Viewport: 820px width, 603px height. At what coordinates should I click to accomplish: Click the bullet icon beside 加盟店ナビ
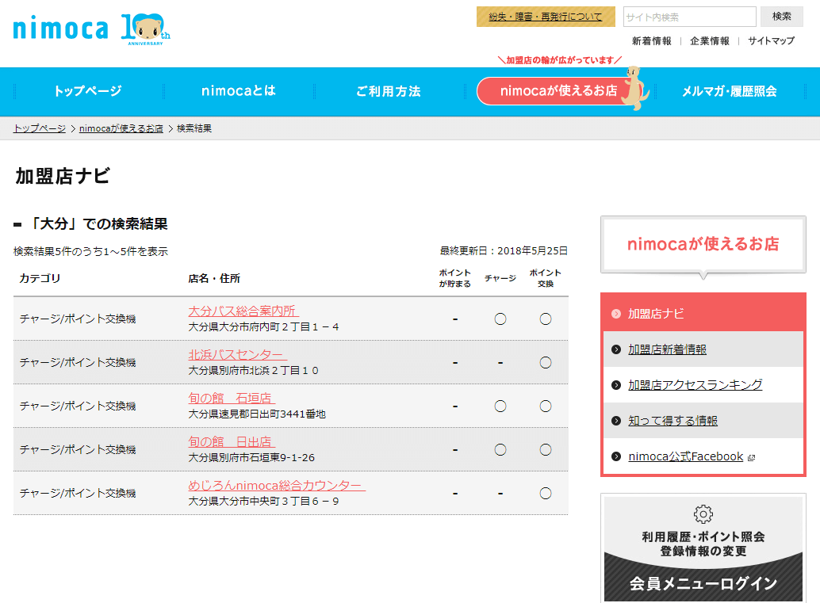[616, 314]
